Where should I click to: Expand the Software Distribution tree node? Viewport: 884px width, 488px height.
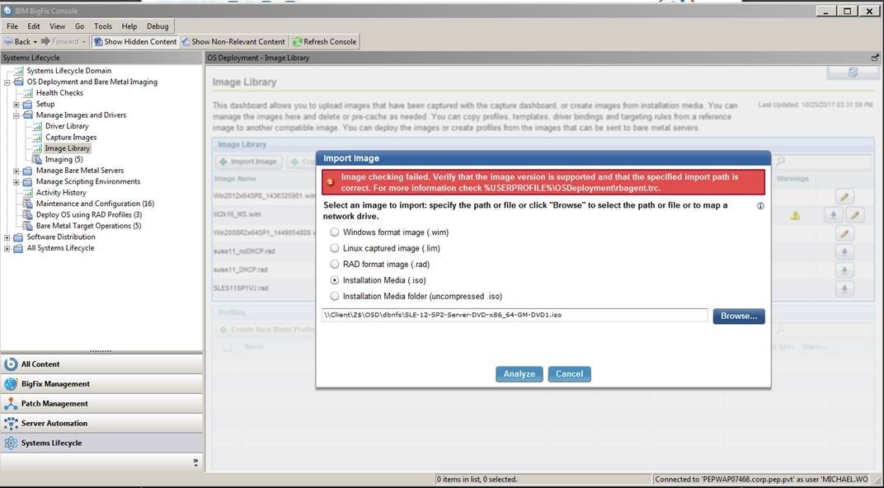(7, 237)
